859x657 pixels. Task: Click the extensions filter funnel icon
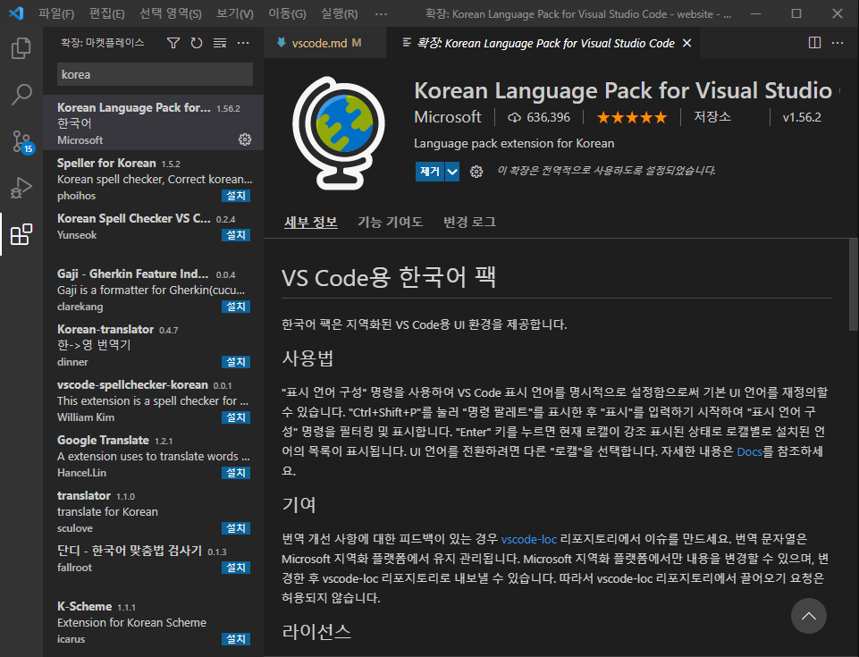click(x=173, y=43)
